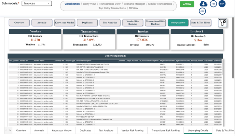
Task: Open Transactions View link
Action: pos(110,4)
